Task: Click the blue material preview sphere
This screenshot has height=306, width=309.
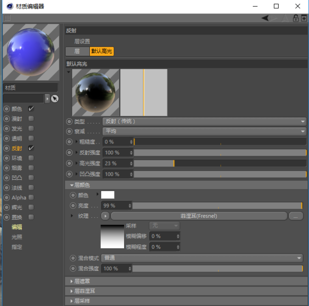Action: (x=31, y=52)
